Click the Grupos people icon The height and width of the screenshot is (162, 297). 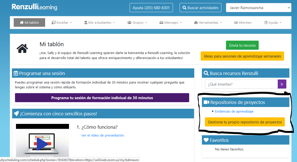click(x=129, y=23)
